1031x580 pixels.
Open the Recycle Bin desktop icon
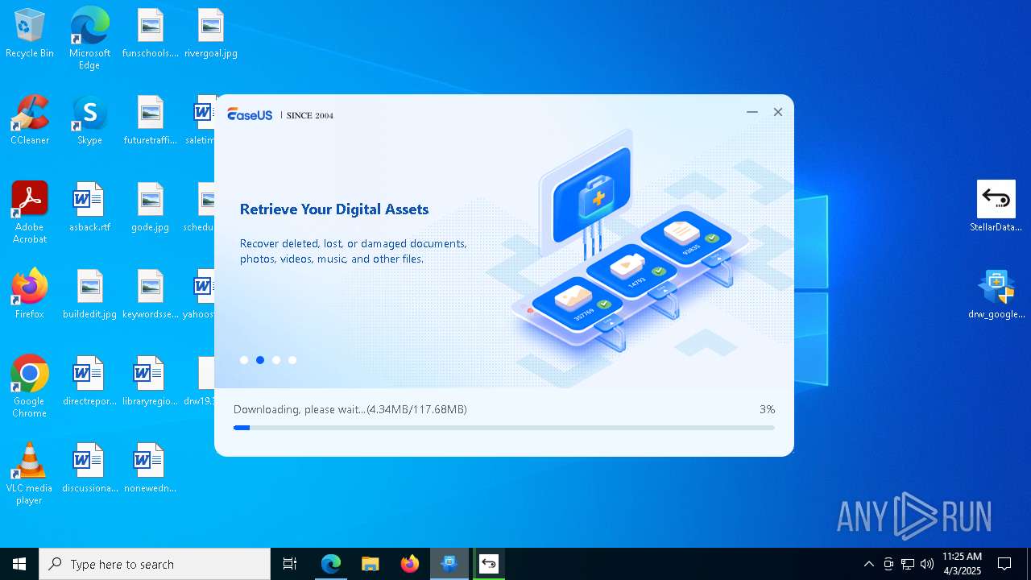tap(30, 34)
